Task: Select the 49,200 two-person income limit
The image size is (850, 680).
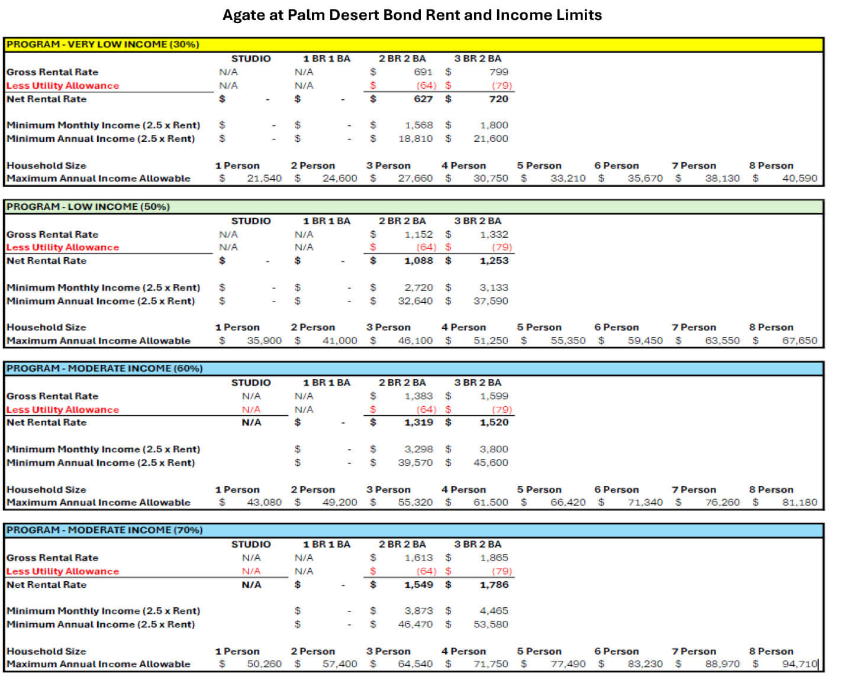Action: 340,503
